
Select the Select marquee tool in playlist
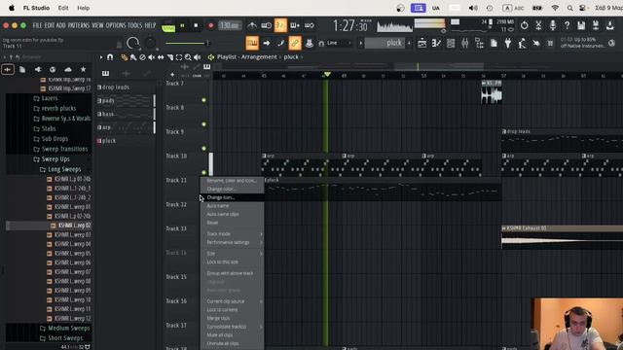point(179,57)
